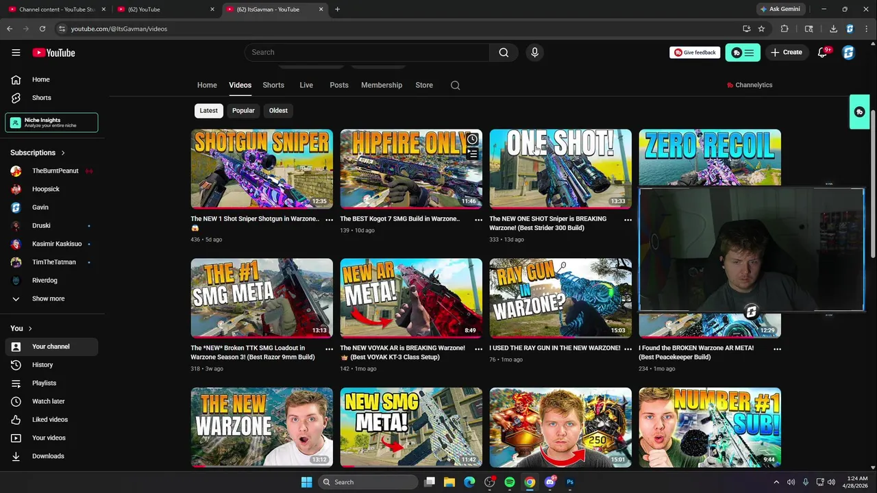Open account avatar menu in top bar
Viewport: 877px width, 493px height.
click(849, 53)
